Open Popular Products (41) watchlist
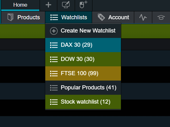Image resolution: width=170 pixels, height=127 pixels. pyautogui.click(x=83, y=88)
